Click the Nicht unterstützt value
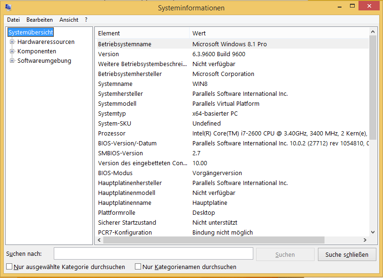This screenshot has height=278, width=383. click(x=215, y=222)
